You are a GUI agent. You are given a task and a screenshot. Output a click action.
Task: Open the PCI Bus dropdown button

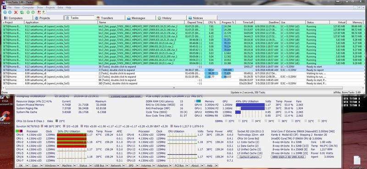click(181, 165)
